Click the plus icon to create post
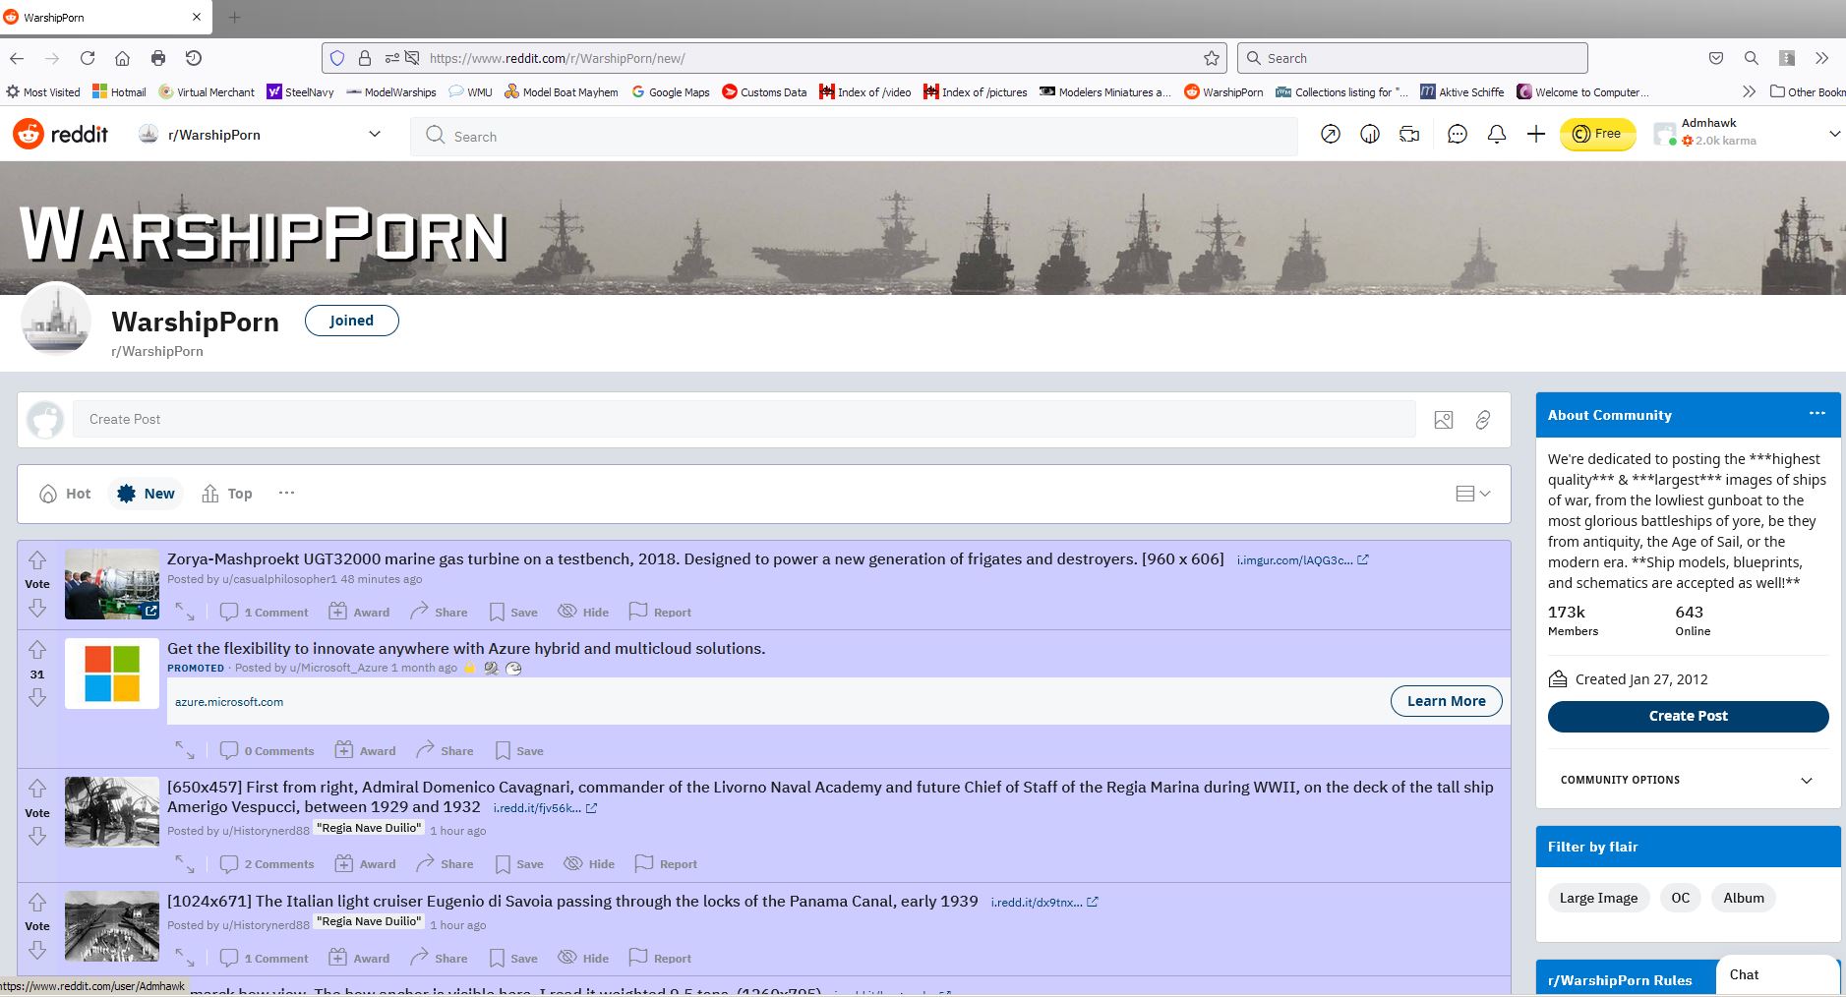The width and height of the screenshot is (1846, 997). 1536,134
